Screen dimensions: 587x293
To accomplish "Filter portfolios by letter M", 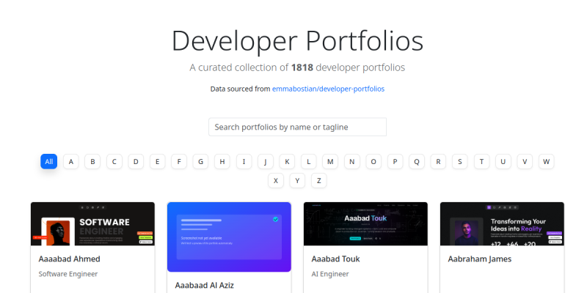I will point(330,161).
